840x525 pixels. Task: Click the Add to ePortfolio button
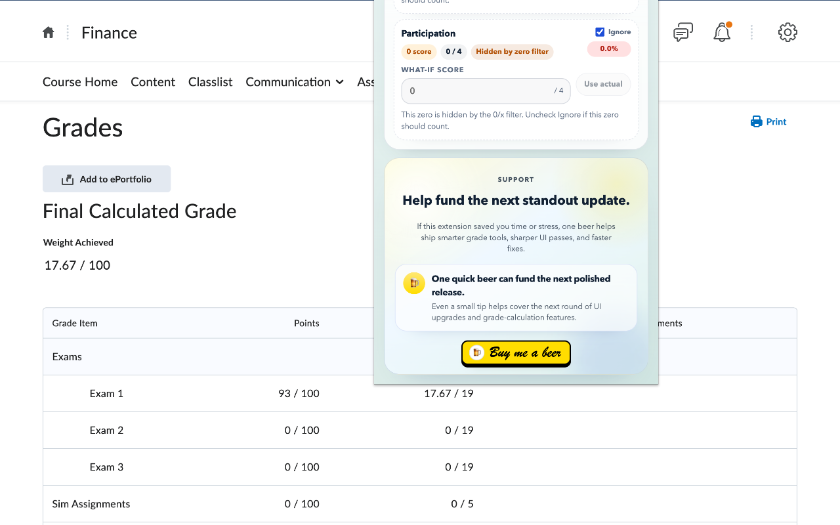[x=107, y=179]
